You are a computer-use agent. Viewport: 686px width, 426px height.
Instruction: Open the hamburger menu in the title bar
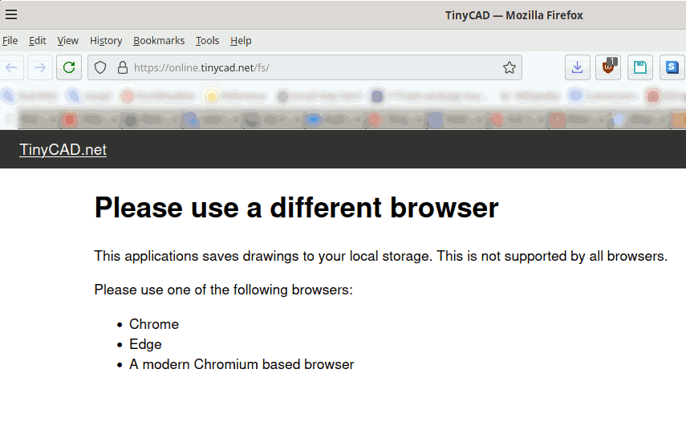pos(11,14)
